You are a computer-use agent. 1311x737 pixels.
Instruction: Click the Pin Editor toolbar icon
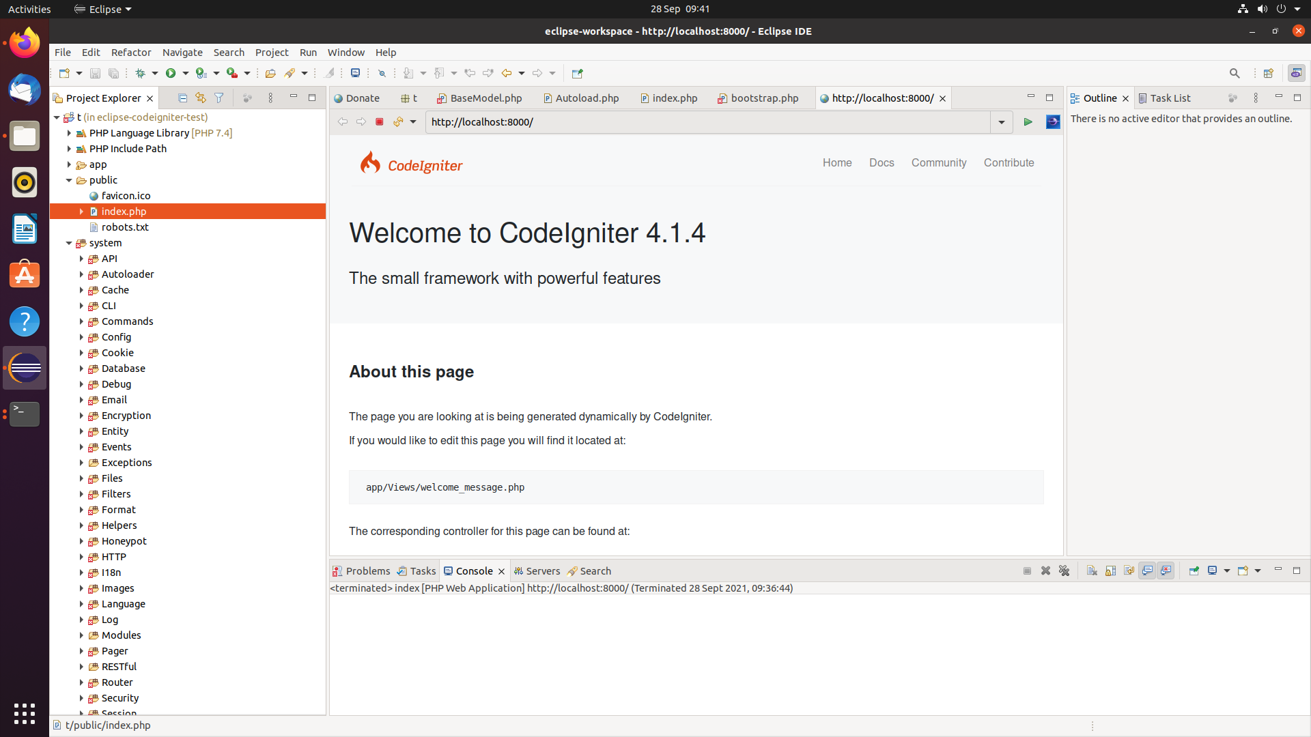577,73
